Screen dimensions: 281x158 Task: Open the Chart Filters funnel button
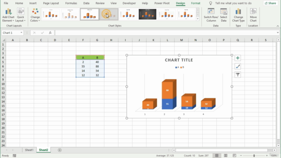(x=238, y=75)
